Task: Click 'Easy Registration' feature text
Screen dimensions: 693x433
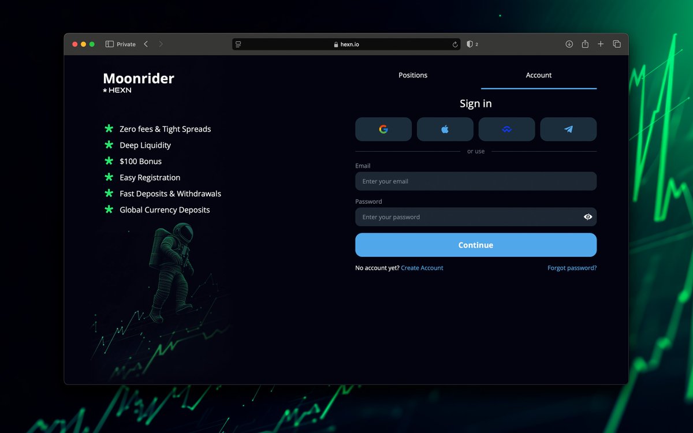Action: point(150,178)
